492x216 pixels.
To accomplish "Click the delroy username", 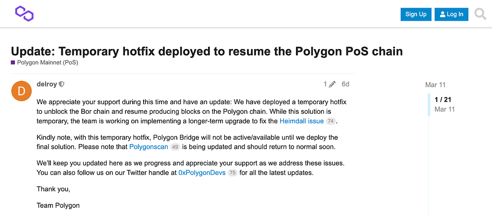I will (x=47, y=84).
